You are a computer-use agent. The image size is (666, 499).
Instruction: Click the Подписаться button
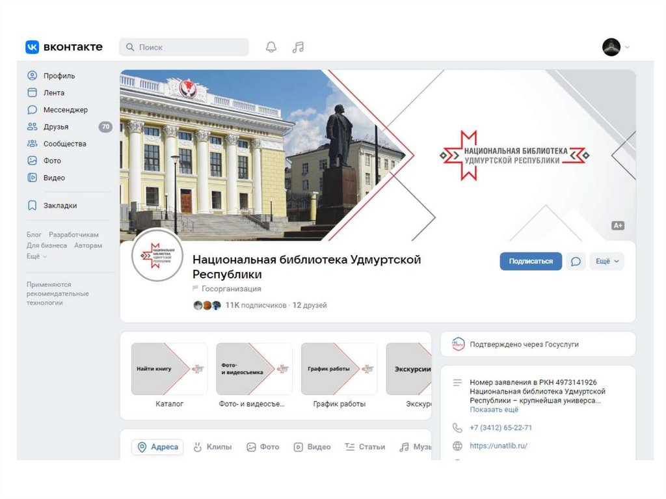pyautogui.click(x=531, y=261)
